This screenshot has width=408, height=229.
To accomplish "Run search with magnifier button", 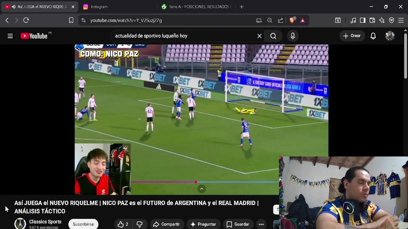I will point(273,36).
